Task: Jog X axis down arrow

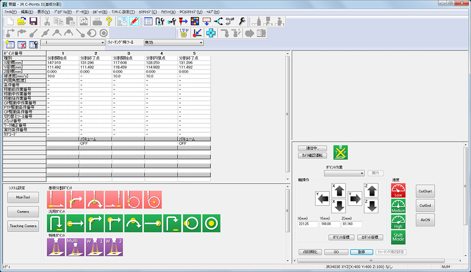Action: pyautogui.click(x=339, y=206)
